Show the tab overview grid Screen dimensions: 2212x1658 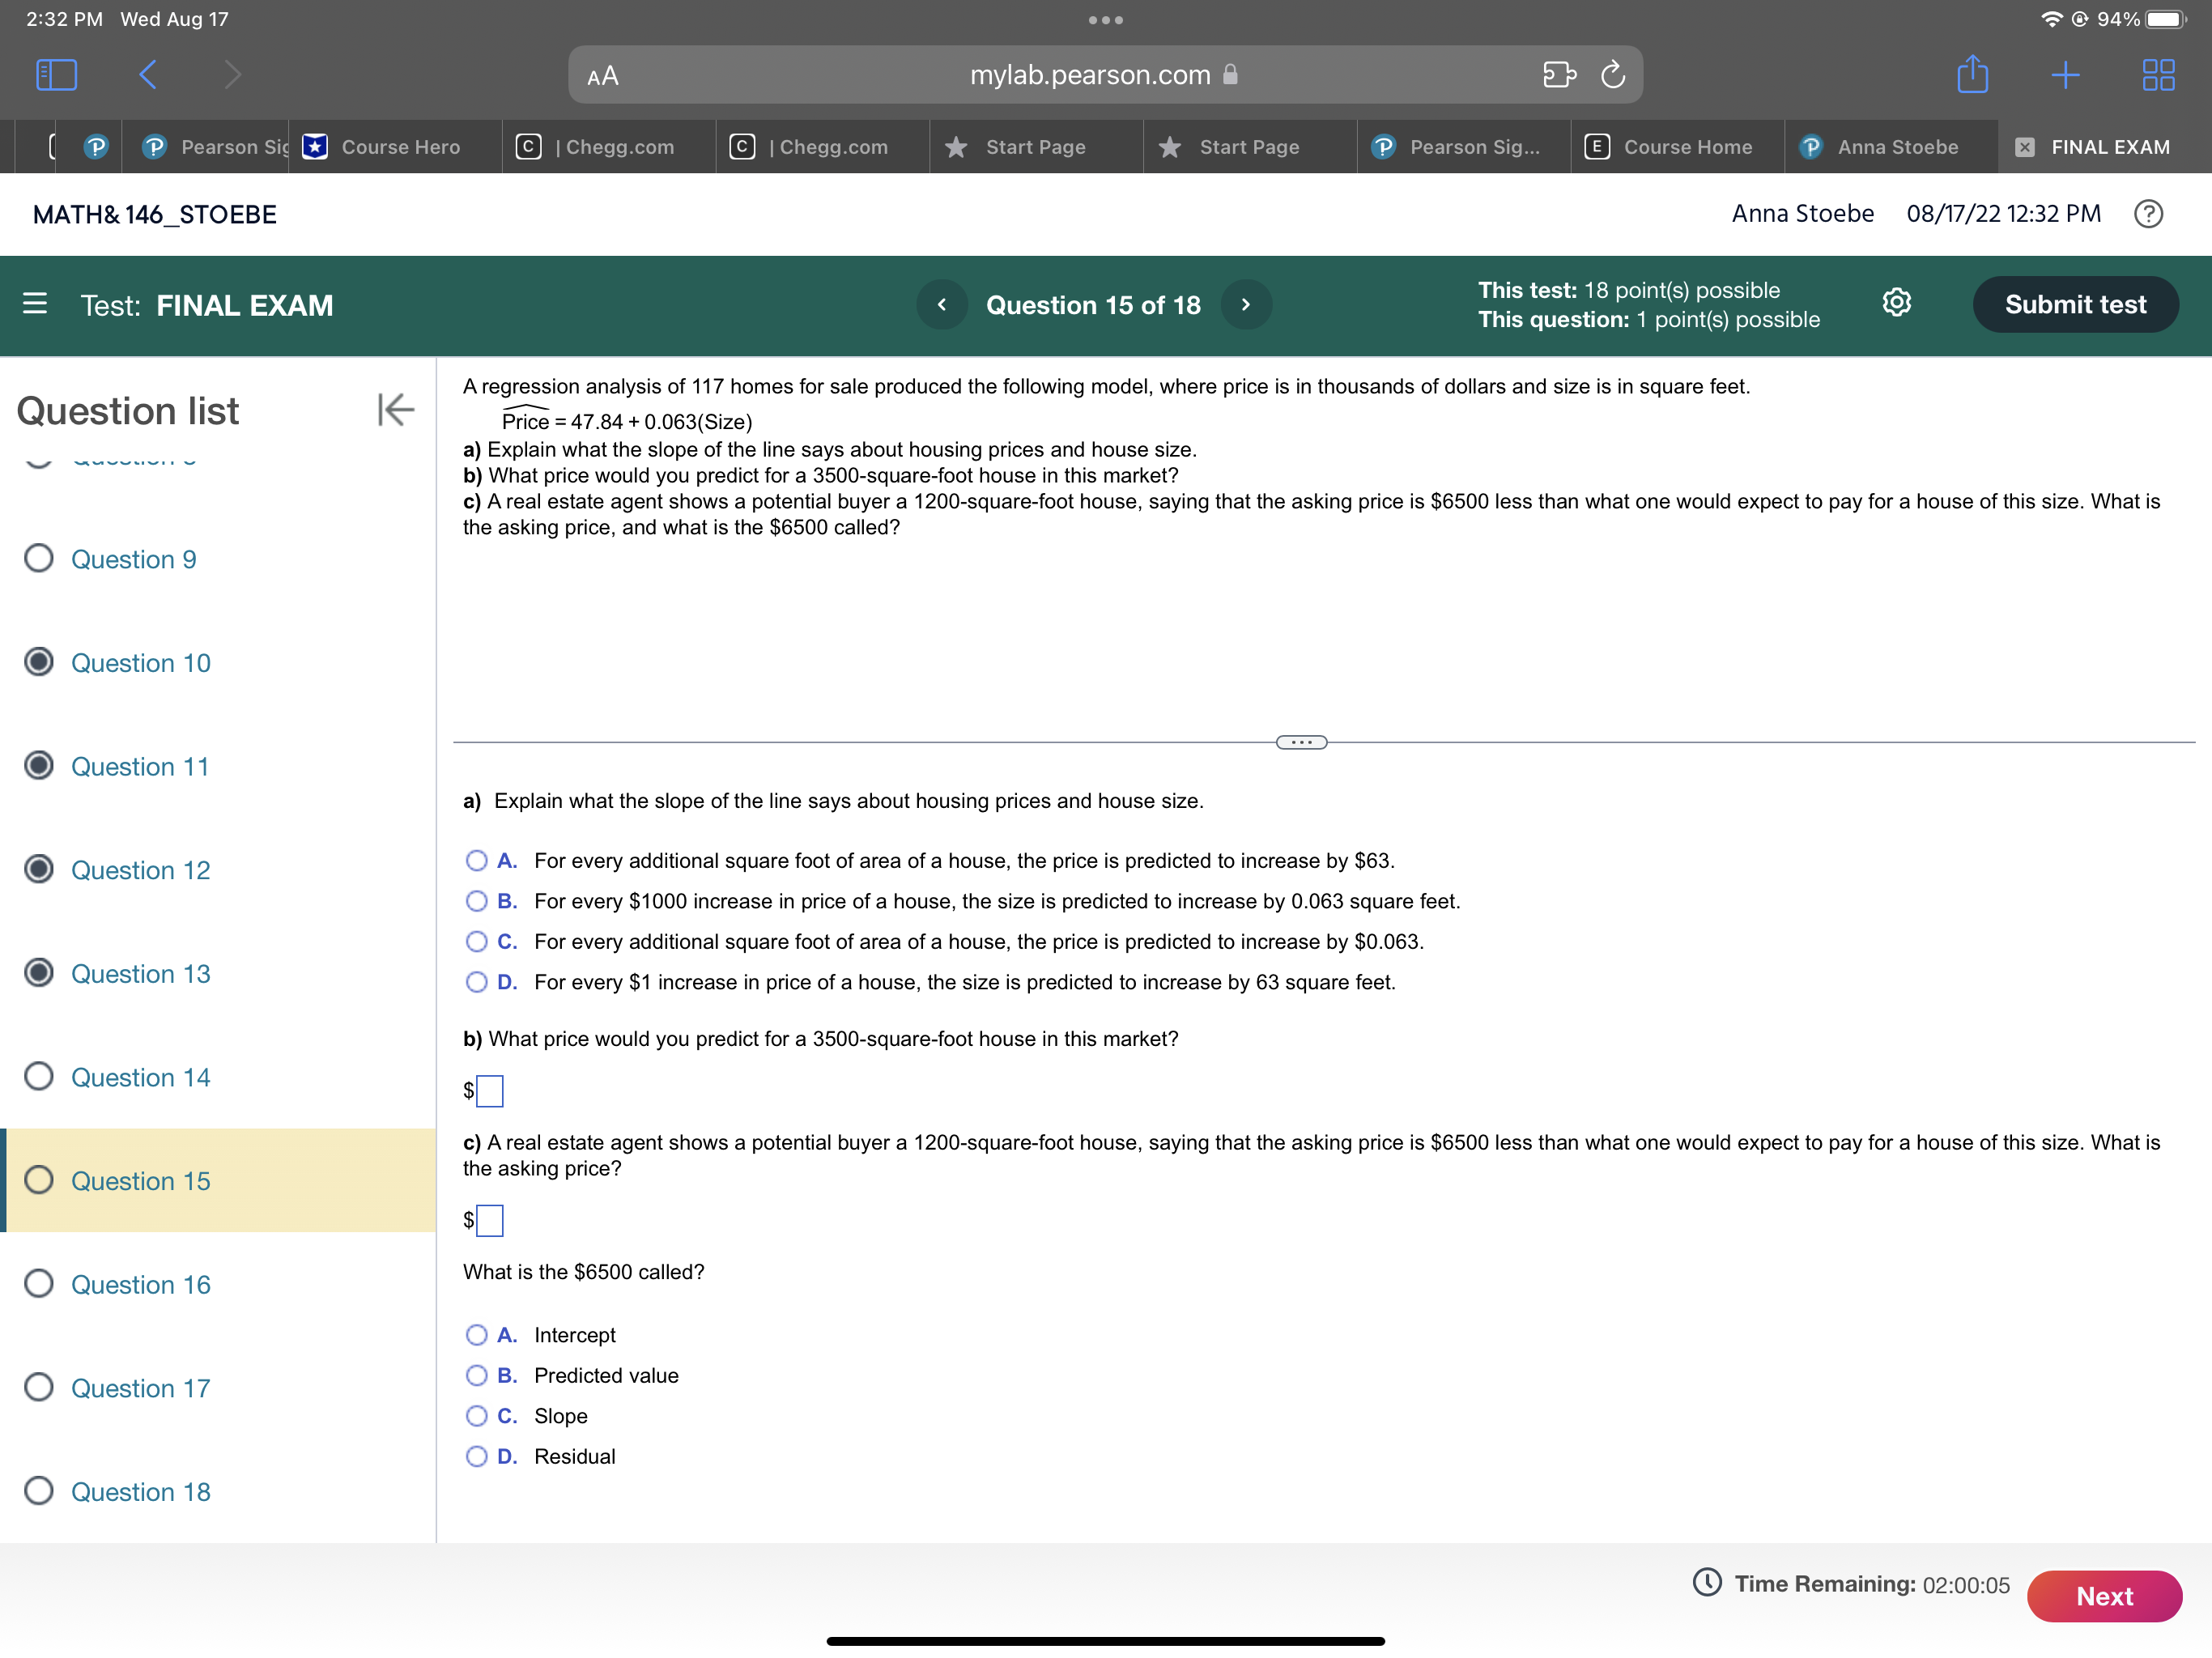coord(2159,74)
